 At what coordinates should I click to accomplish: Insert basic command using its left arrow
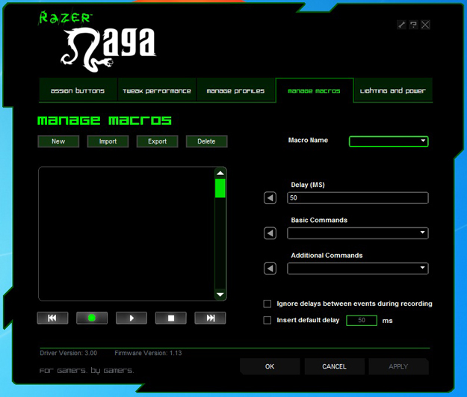tap(270, 233)
